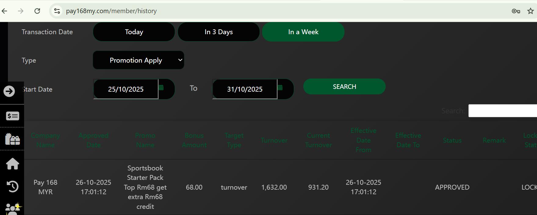Click the start date field 25/10/2025
Viewport: 537px width, 215px height.
(126, 89)
